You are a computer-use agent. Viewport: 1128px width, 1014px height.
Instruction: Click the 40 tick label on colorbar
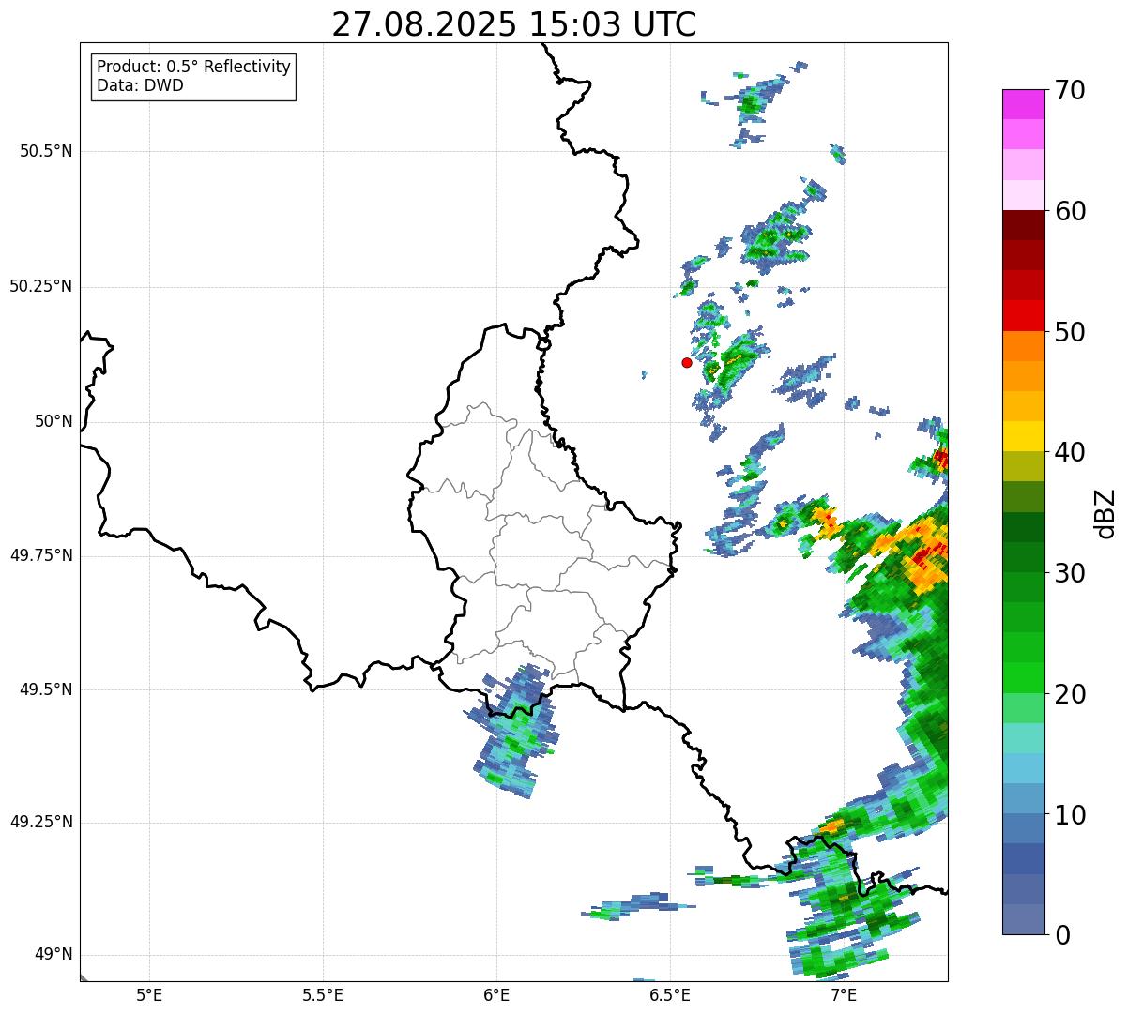tap(1071, 452)
